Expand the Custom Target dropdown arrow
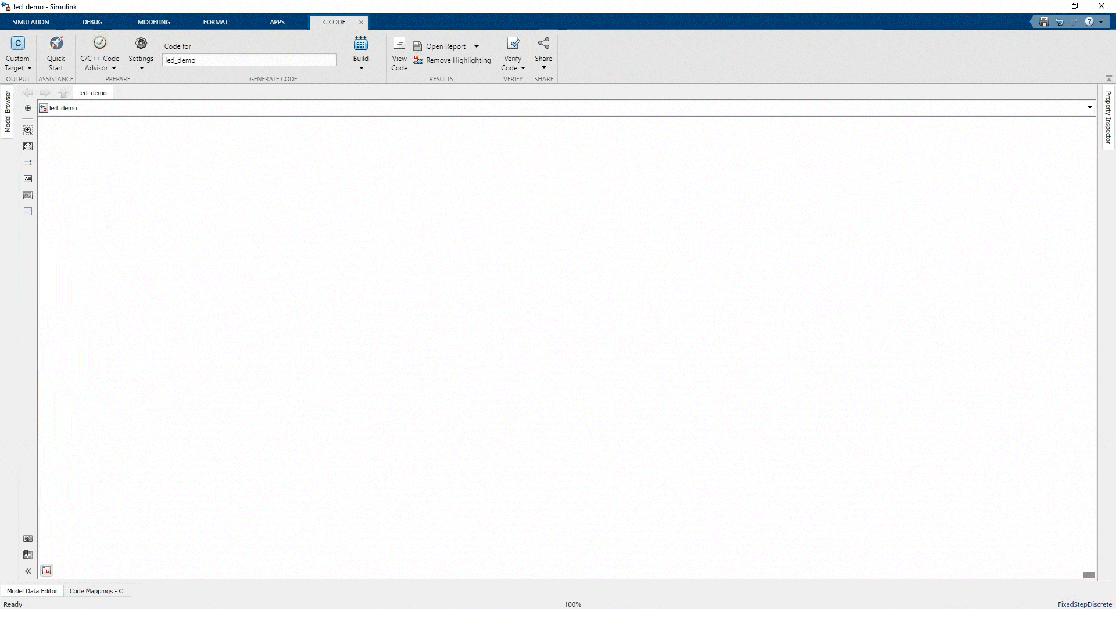Image resolution: width=1116 pixels, height=627 pixels. coord(30,68)
